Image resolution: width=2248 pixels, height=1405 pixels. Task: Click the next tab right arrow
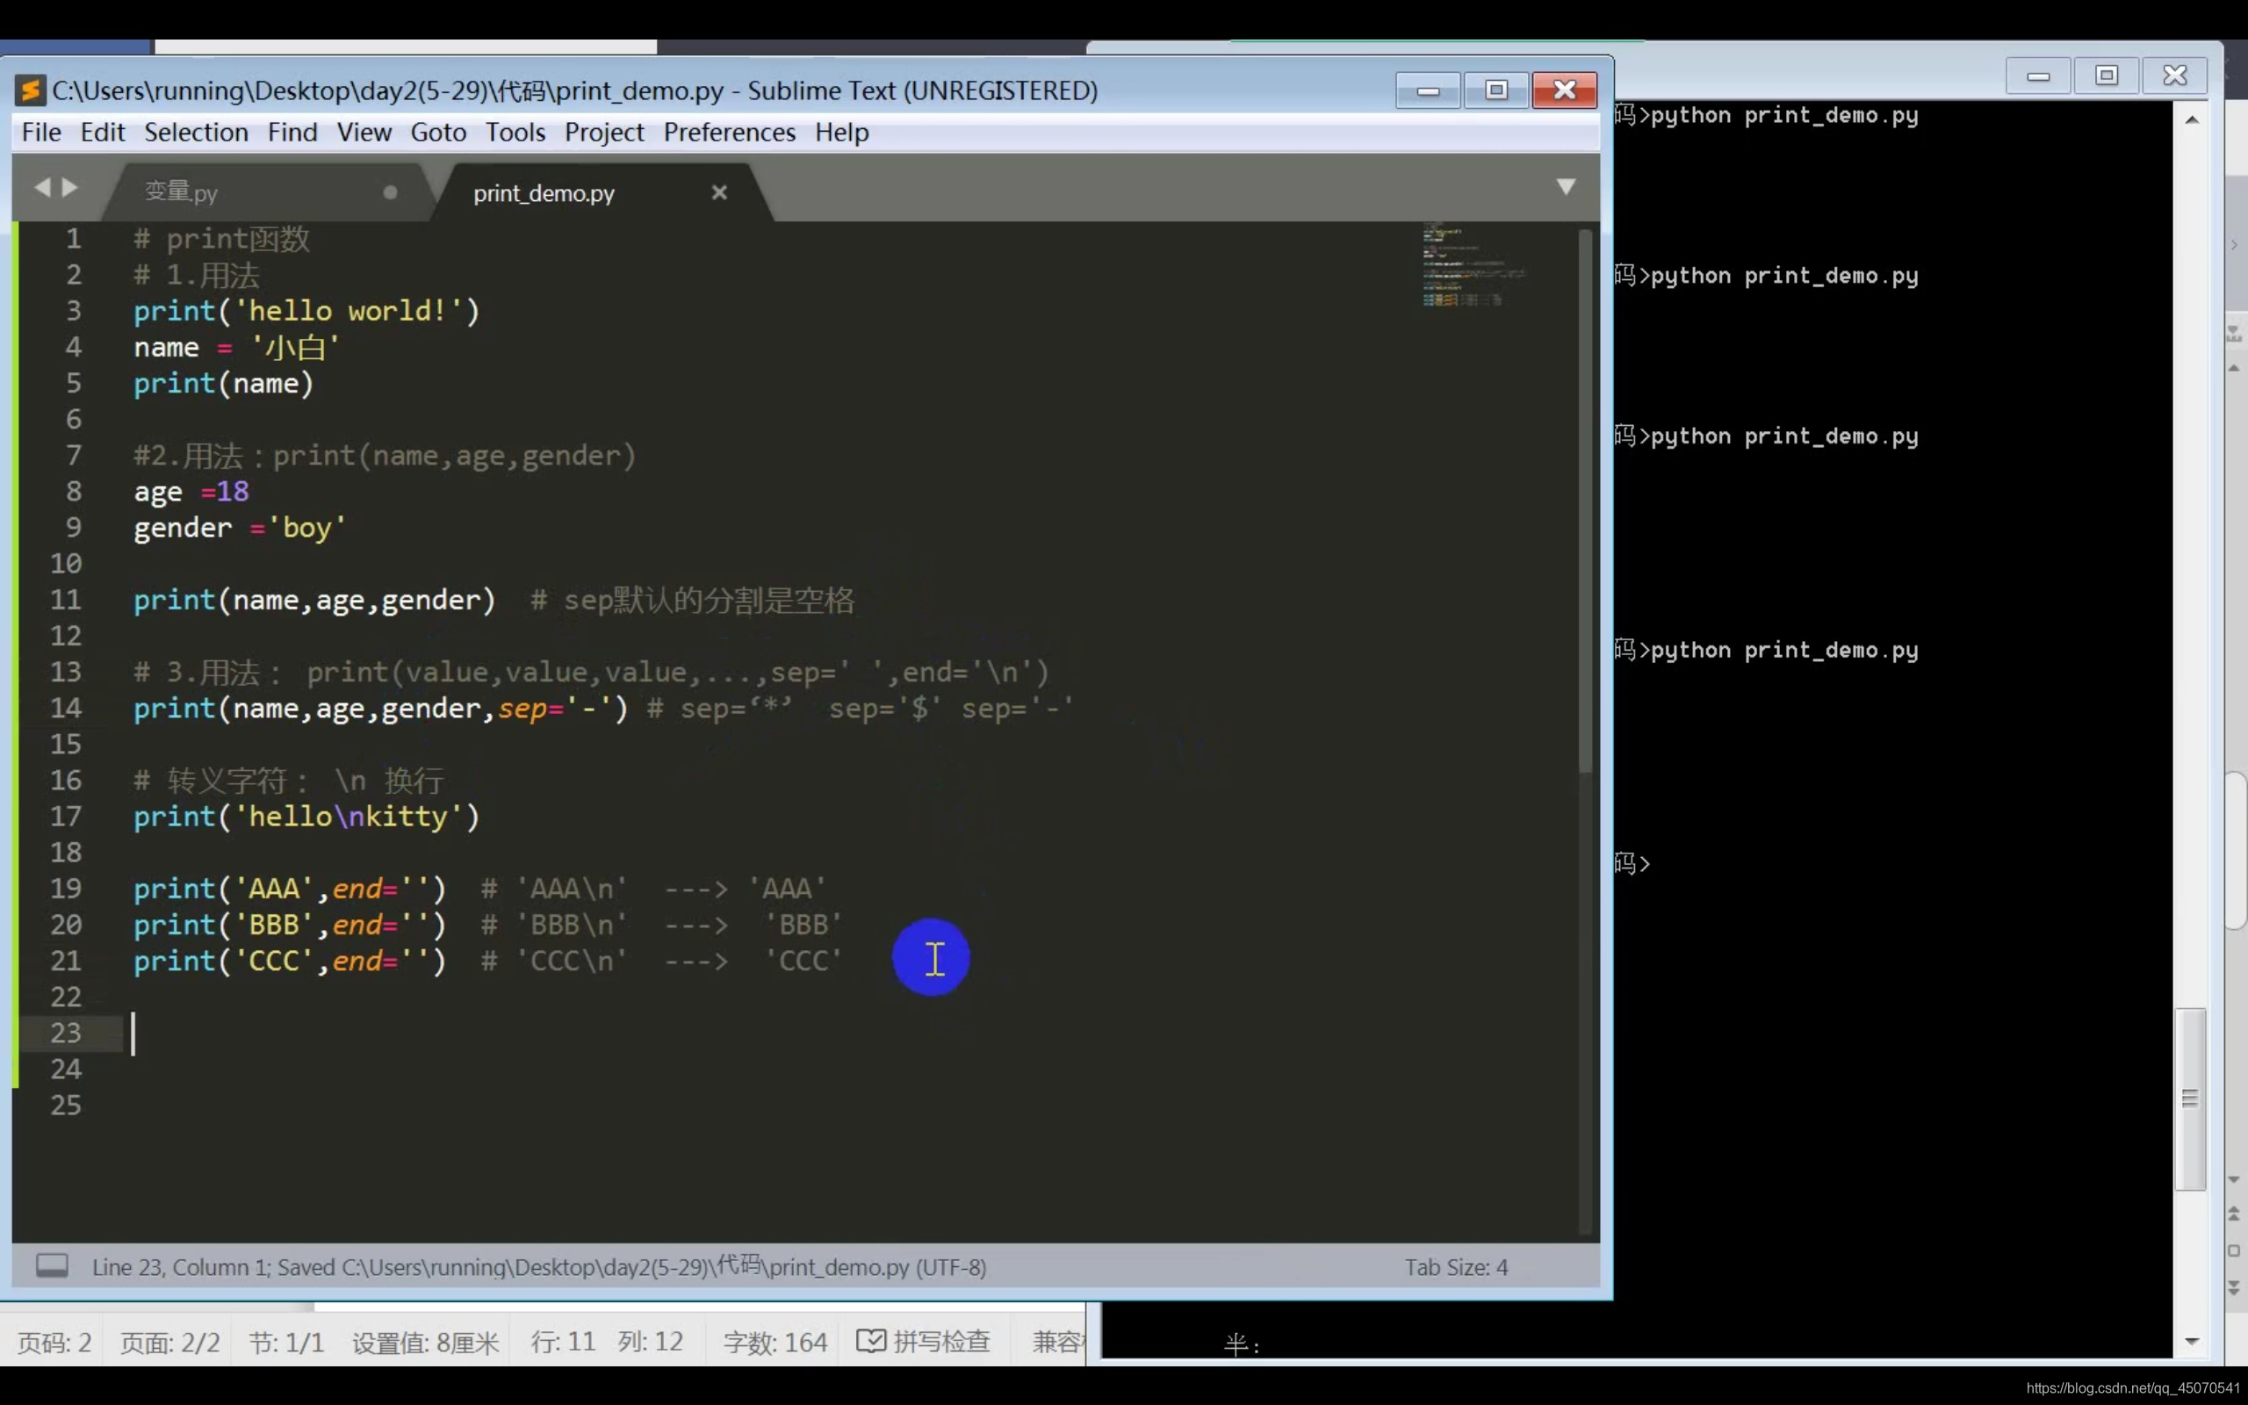click(x=70, y=188)
